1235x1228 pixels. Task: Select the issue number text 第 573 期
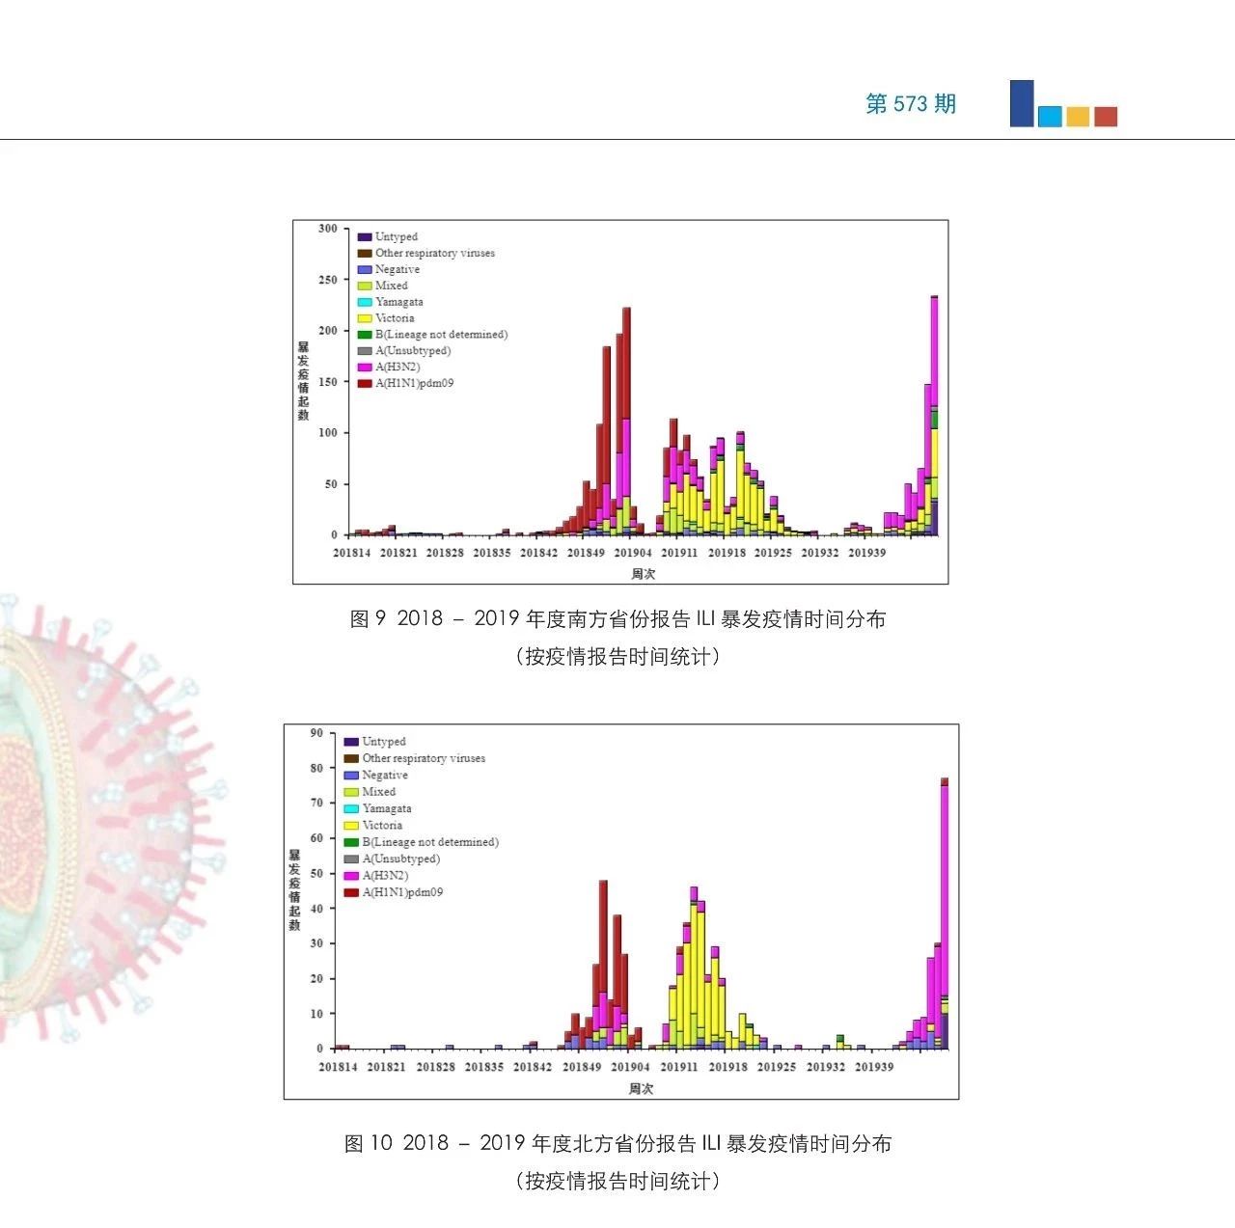910,104
